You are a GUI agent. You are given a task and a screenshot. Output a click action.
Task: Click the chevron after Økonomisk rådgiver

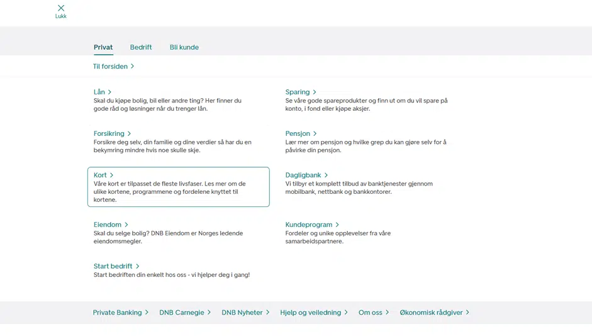pyautogui.click(x=467, y=312)
